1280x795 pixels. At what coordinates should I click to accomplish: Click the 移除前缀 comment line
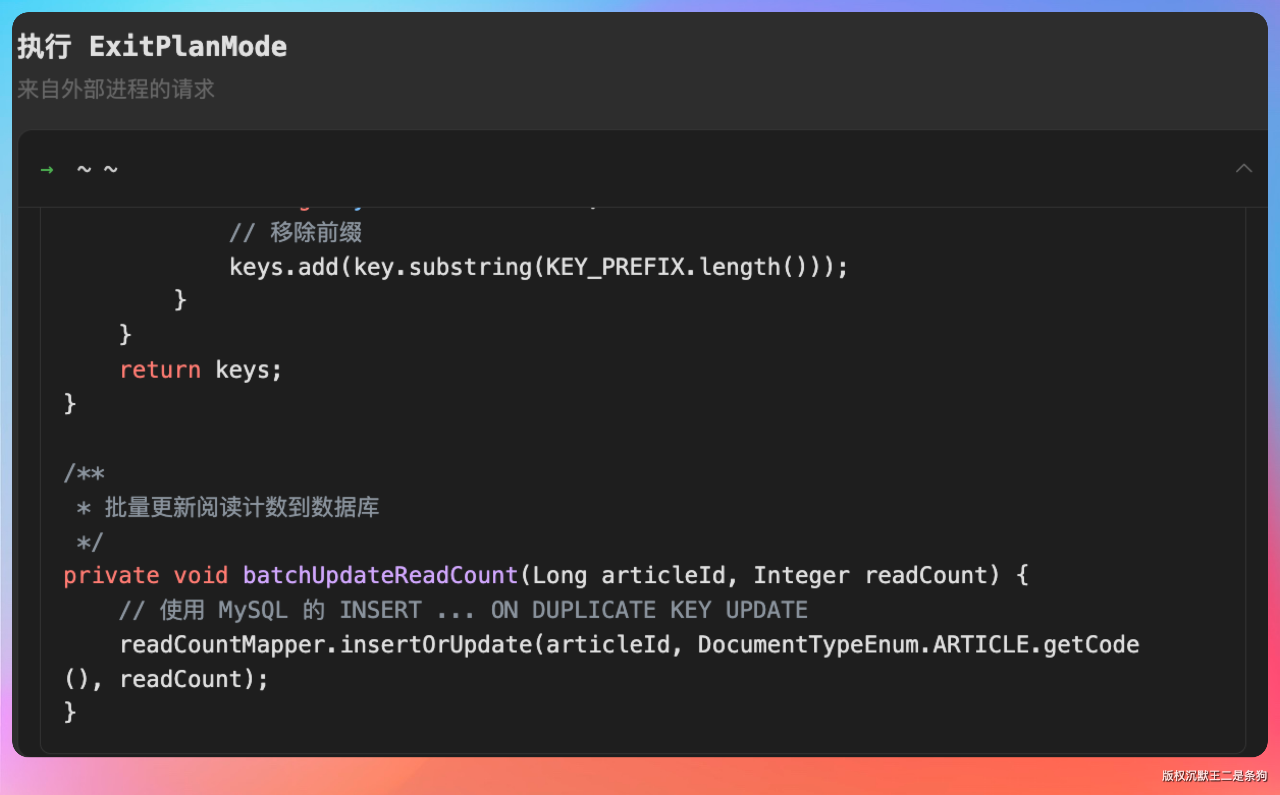click(295, 233)
